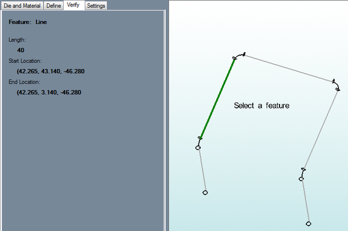Click the top-left bend arc feature

[239, 56]
